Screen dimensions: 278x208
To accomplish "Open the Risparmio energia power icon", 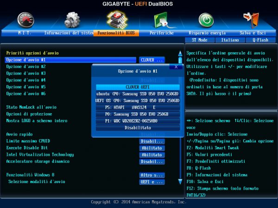I will pyautogui.click(x=206, y=20).
